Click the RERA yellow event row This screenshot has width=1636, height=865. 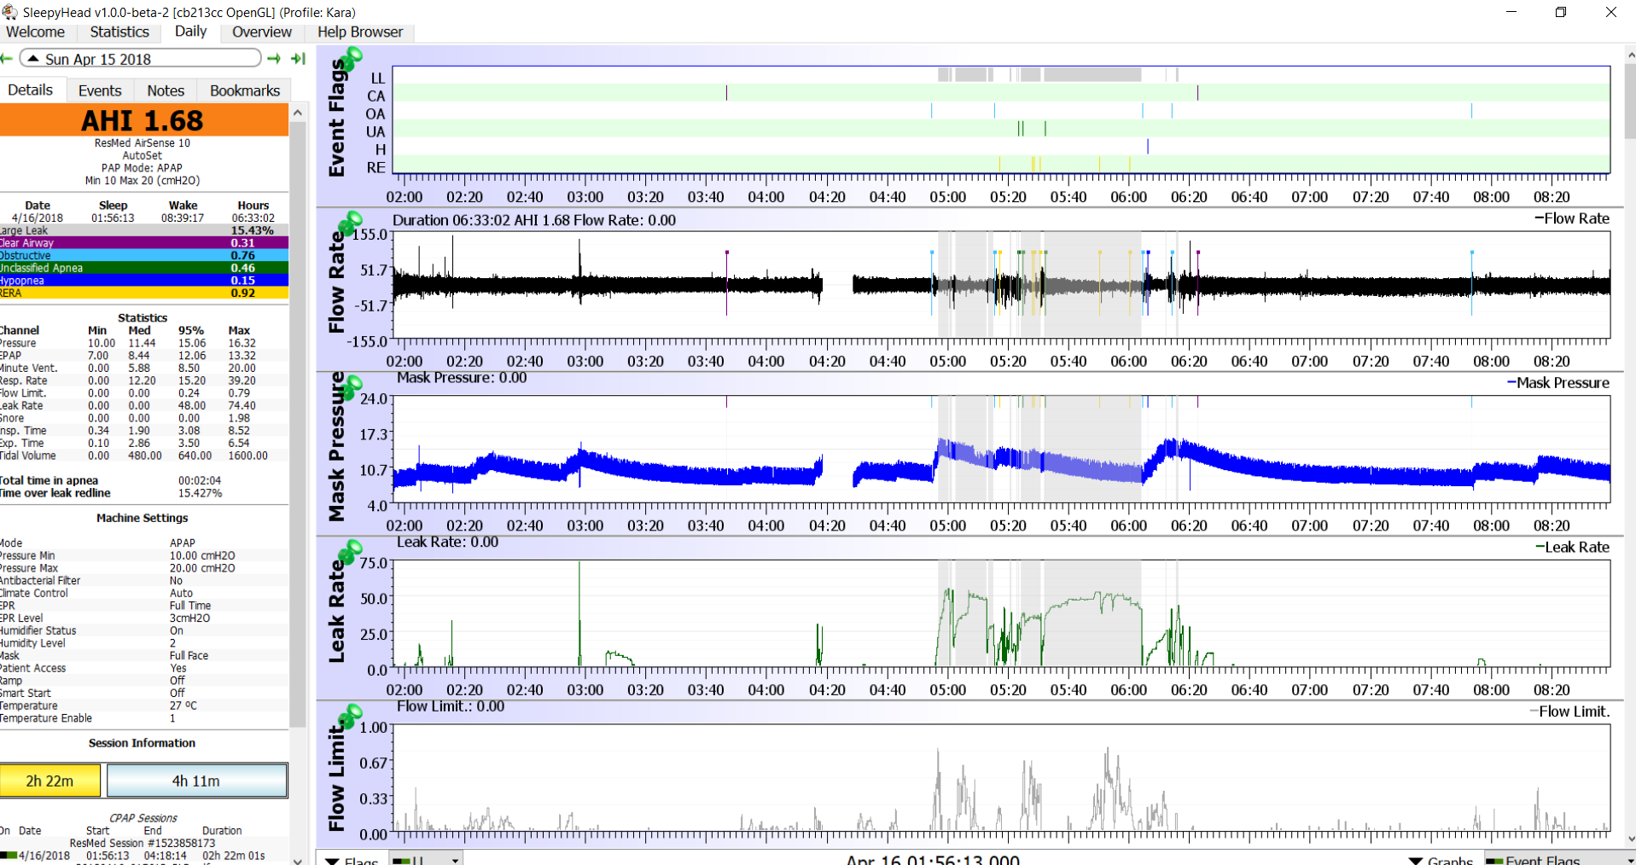tap(143, 293)
